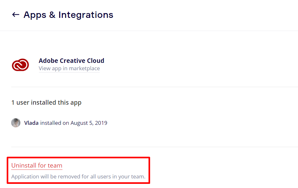Click Uninstall for team link
Viewport: 298px width, 188px height.
click(x=37, y=165)
